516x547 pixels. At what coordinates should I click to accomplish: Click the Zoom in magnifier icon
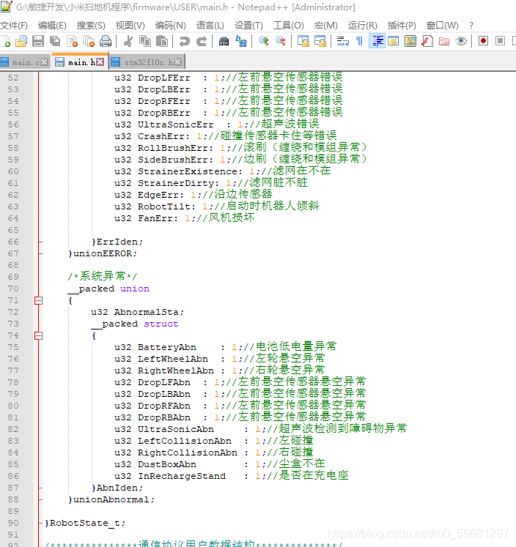point(264,41)
